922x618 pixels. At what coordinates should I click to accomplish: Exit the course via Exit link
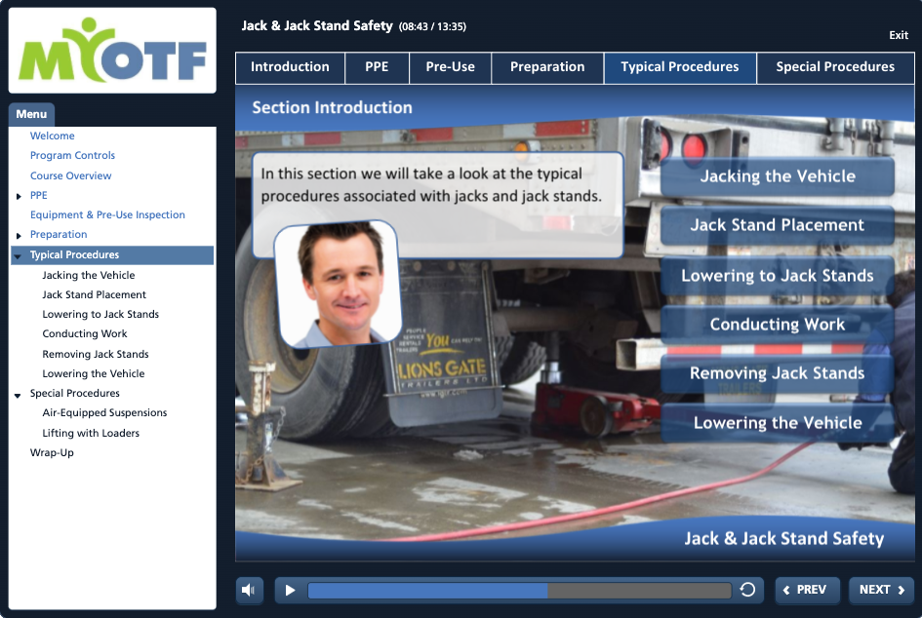tap(898, 35)
